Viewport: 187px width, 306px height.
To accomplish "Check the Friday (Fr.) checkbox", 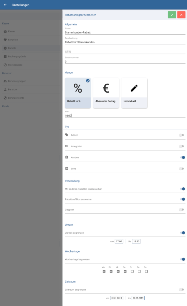I will (132, 271).
